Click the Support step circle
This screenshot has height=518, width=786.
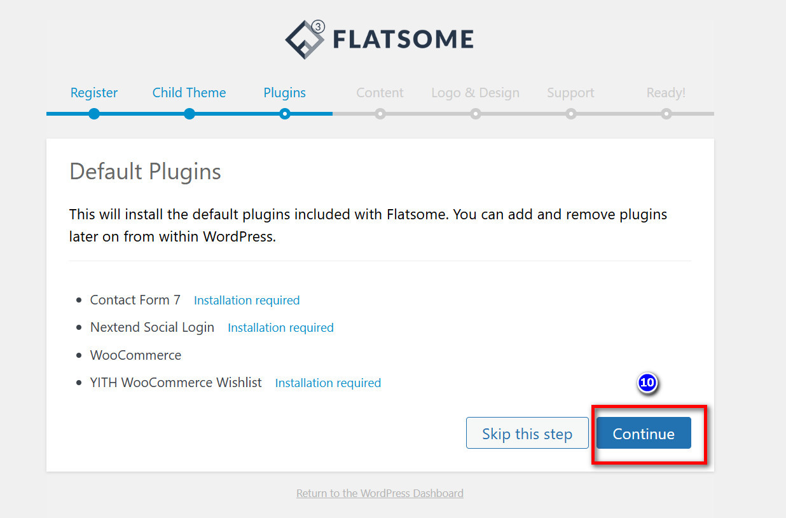pos(570,114)
